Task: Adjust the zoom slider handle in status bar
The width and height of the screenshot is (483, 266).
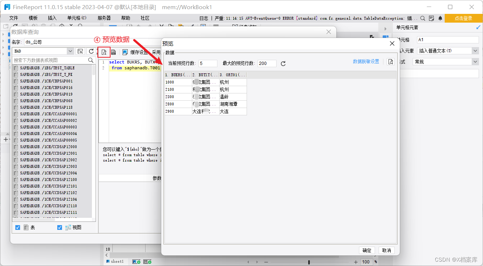Action: point(309,262)
